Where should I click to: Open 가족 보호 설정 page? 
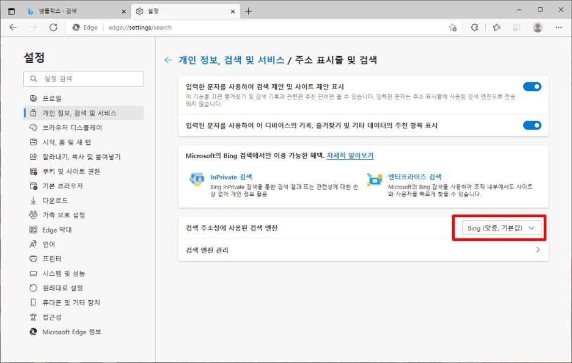point(84,215)
